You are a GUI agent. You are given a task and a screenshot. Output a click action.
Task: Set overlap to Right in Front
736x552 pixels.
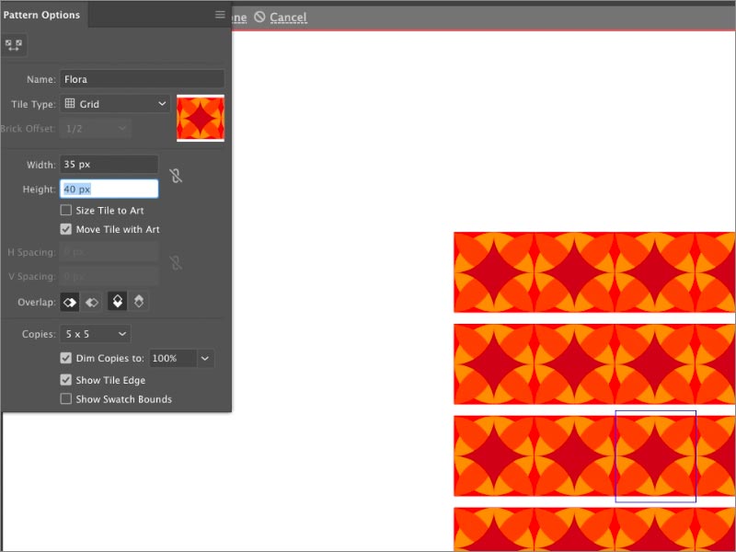(92, 302)
